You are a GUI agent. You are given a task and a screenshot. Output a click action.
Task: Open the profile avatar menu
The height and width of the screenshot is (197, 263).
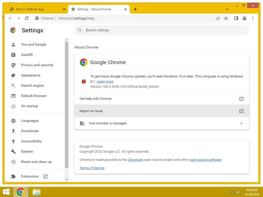[245, 18]
